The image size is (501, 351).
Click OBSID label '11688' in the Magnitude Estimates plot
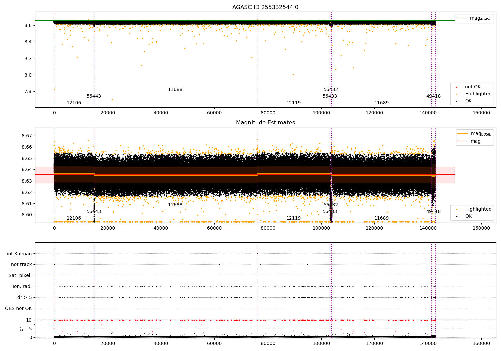coord(175,205)
